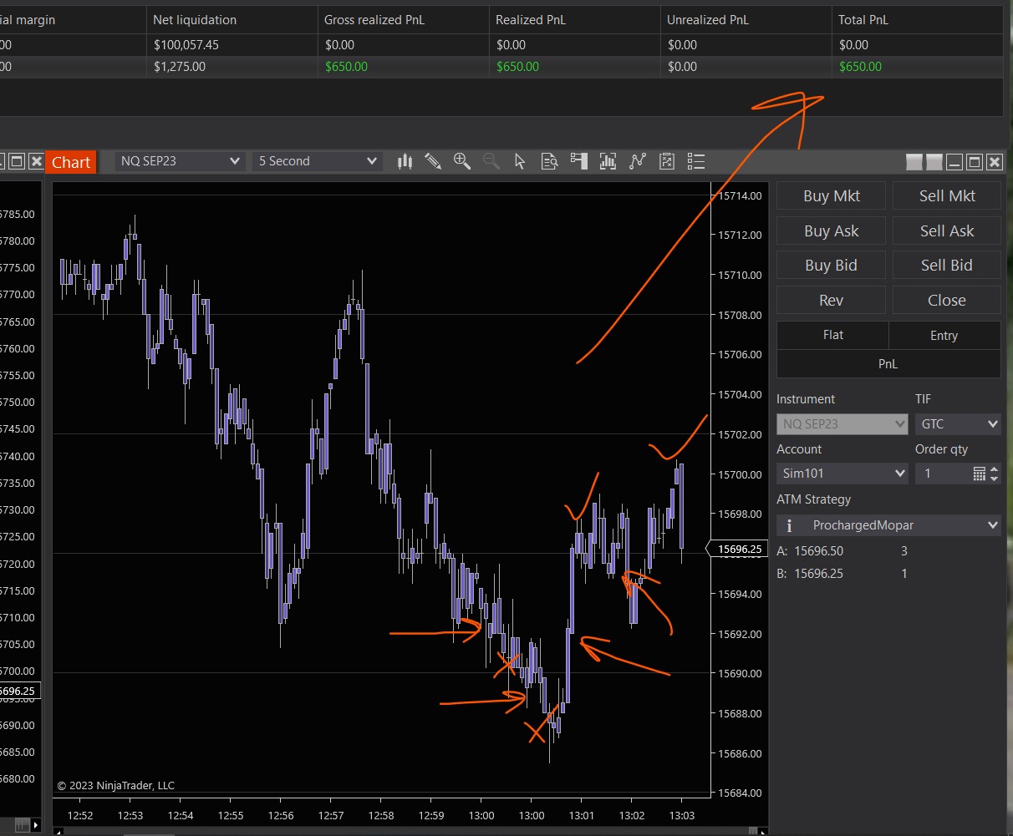
Task: Switch to the Chart tab
Action: click(71, 162)
